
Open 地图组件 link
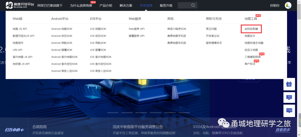(x=18, y=43)
